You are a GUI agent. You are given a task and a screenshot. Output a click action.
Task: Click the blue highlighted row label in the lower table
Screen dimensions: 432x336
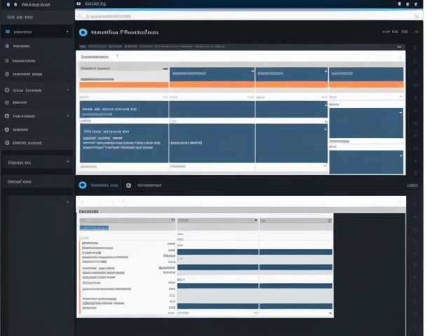[94, 227]
